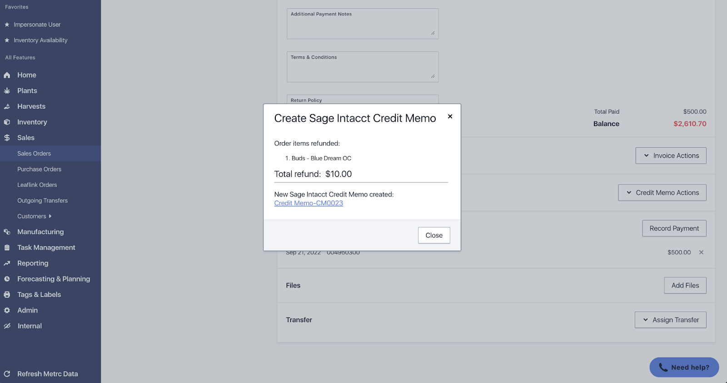The image size is (727, 383).
Task: Click the star icon beside Impersonate User
Action: 7,25
